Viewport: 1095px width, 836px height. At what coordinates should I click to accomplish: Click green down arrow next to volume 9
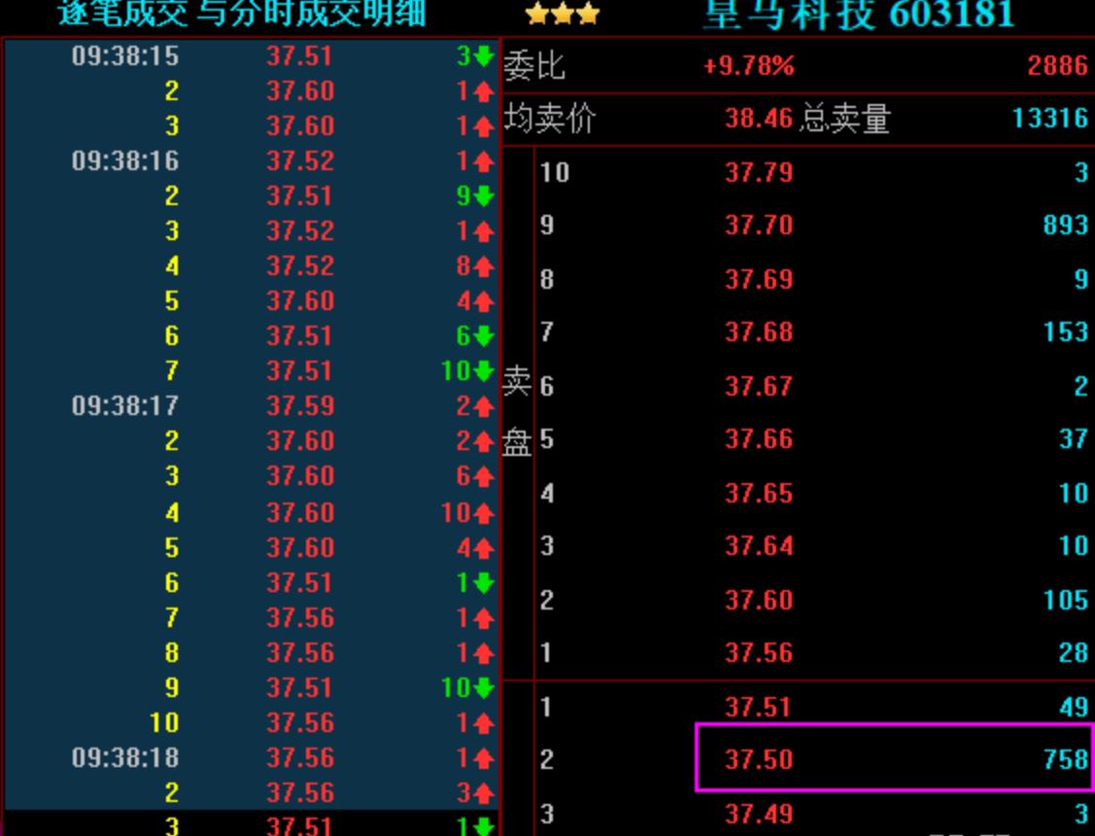(484, 196)
